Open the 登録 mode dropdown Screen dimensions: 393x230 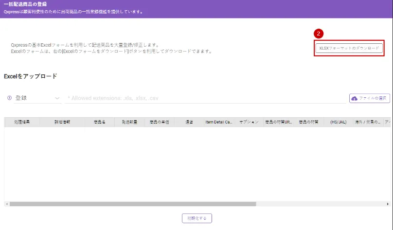point(37,98)
